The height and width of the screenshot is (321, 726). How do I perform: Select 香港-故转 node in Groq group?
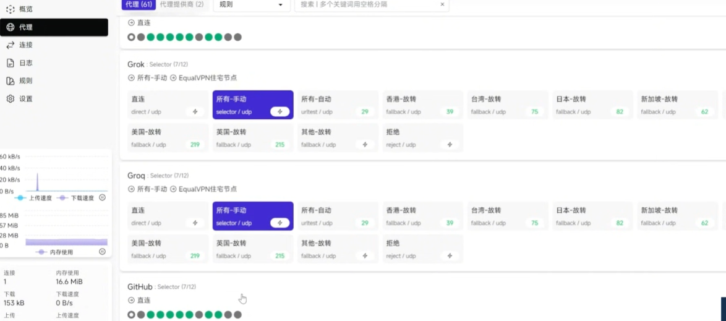pos(423,216)
